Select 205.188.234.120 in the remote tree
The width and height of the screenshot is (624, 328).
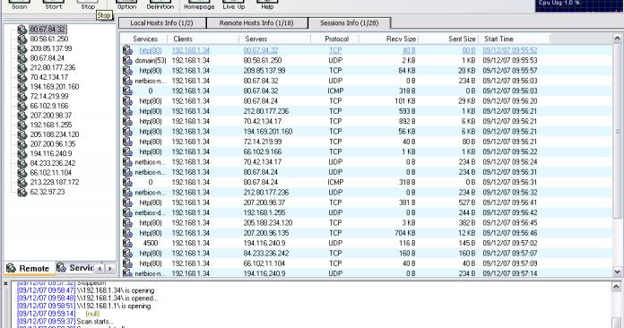(x=55, y=134)
